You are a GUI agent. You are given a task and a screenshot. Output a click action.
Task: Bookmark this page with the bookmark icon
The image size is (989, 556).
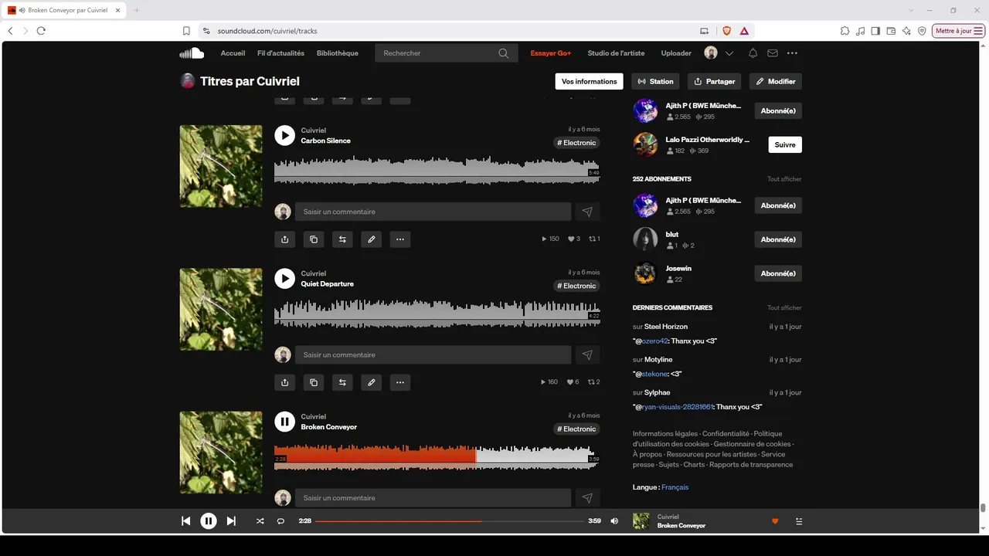(x=186, y=31)
